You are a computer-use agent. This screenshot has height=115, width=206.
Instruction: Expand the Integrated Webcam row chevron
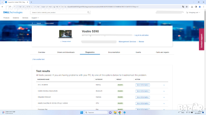pos(164,97)
